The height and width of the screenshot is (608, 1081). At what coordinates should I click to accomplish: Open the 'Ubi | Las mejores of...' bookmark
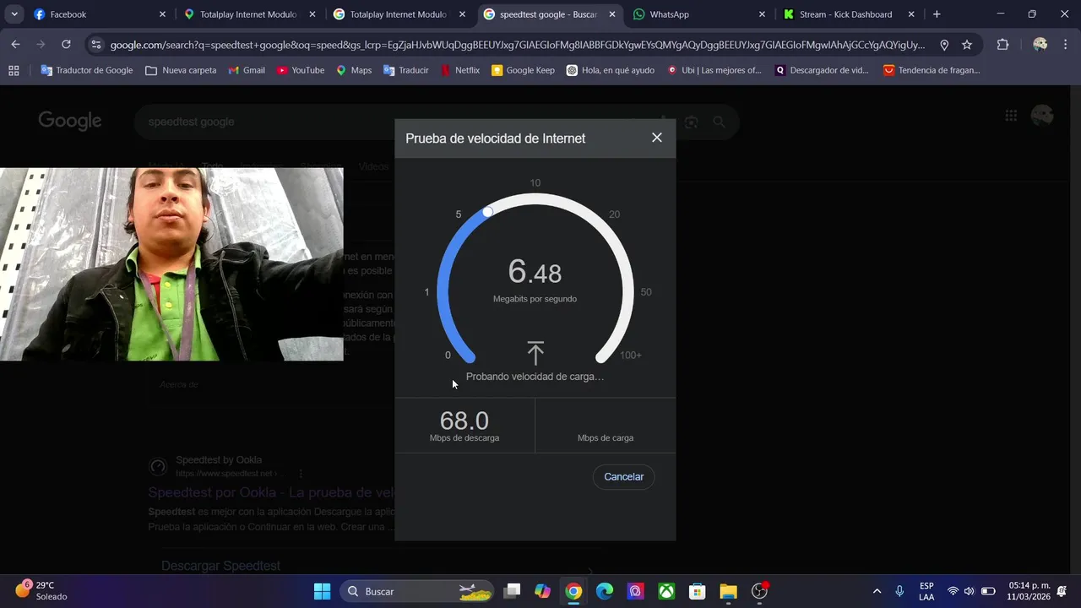714,70
